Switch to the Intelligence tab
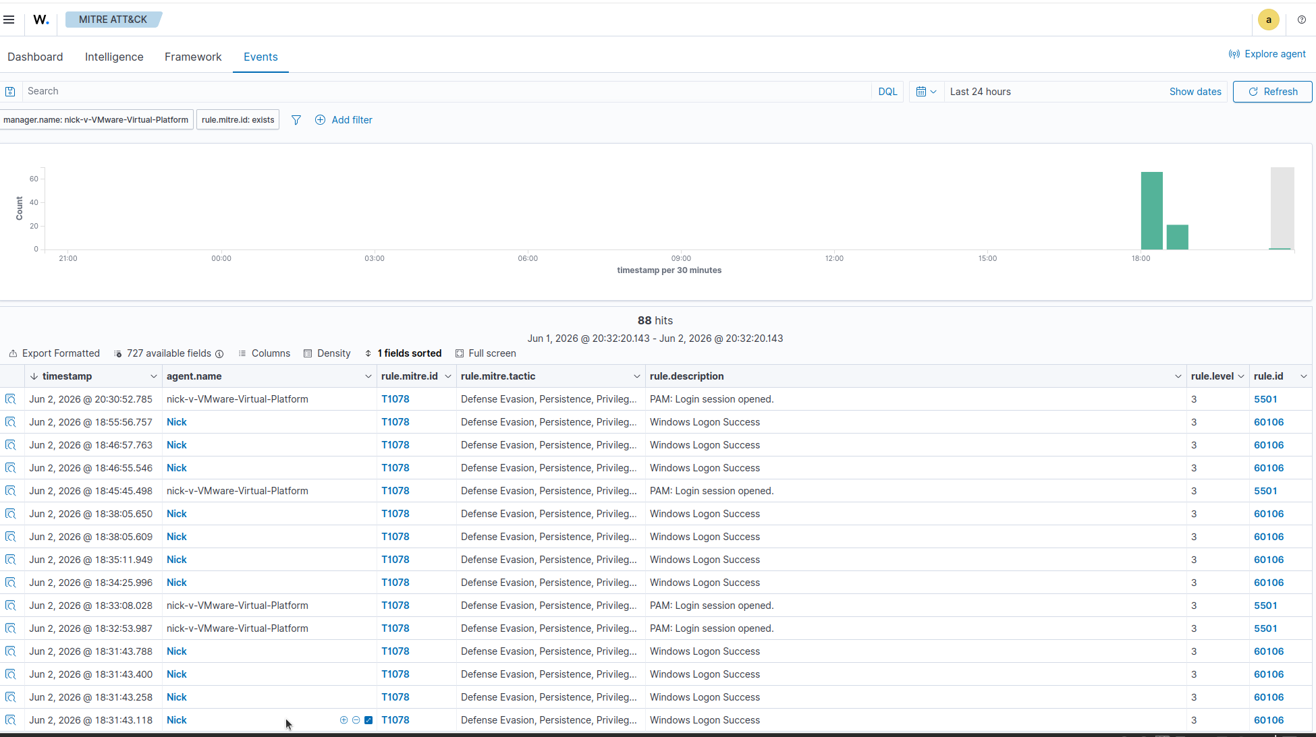 point(114,57)
